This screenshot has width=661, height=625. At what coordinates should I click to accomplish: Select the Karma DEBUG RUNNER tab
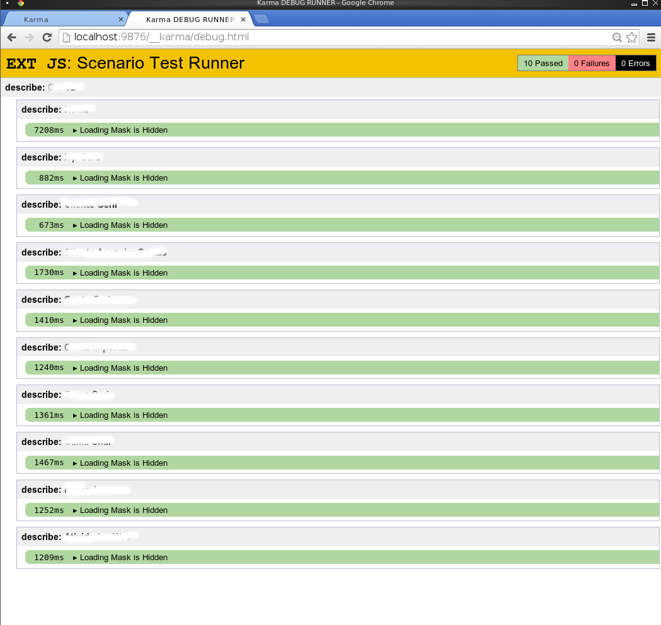190,20
